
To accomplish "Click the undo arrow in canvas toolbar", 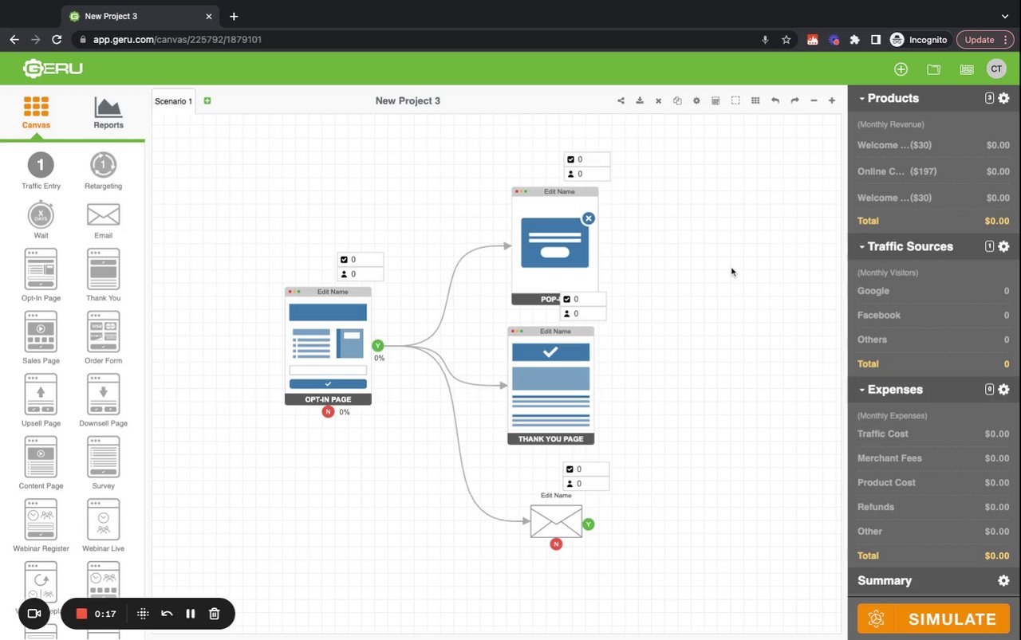I will coord(775,100).
